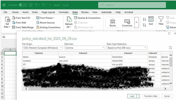Switch to the Insert tab

(25, 12)
